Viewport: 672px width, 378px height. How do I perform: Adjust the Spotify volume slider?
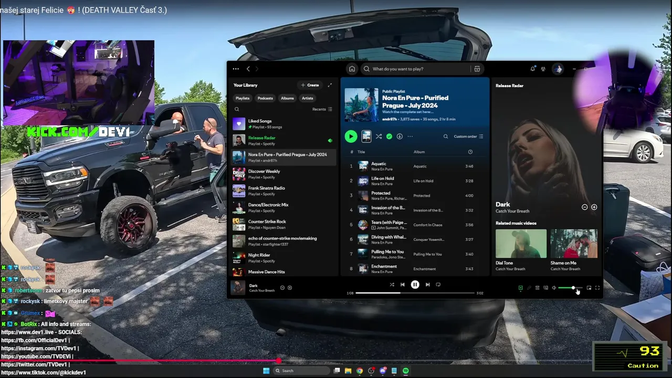coord(570,288)
